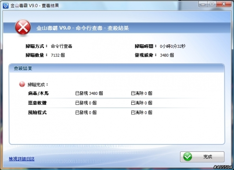The width and height of the screenshot is (234, 170).
Task: Click the 掃瞄數量 label
Action: pos(37,55)
